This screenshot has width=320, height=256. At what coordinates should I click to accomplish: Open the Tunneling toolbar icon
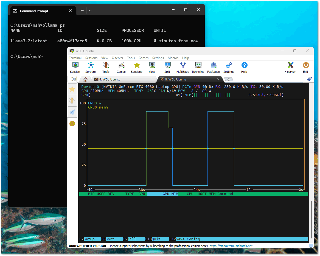198,68
